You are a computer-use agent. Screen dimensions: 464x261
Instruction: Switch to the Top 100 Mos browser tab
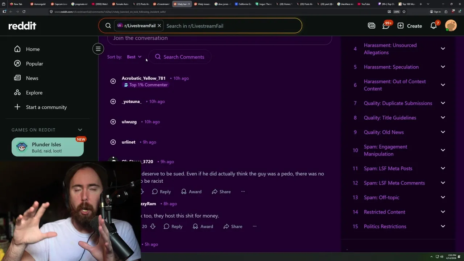407,4
